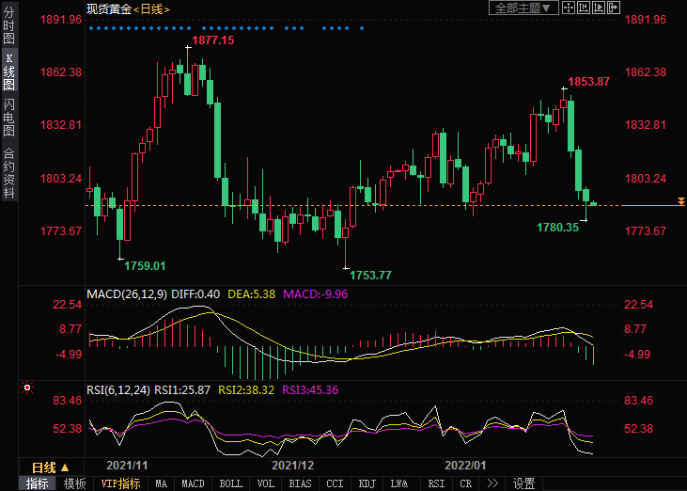Click the yellow double-arrow price marker on right

pyautogui.click(x=680, y=202)
